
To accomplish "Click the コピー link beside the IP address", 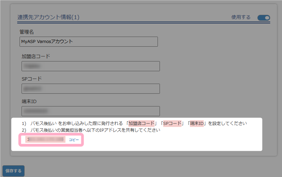I will (x=74, y=139).
